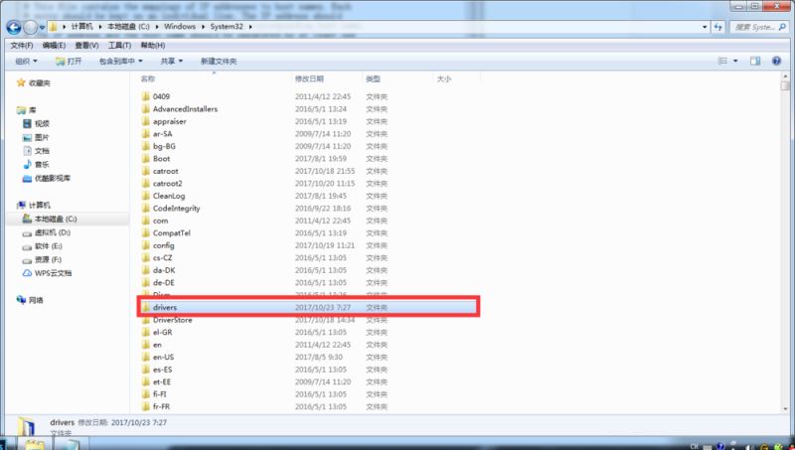
Task: Expand the arrow after System32 breadcrumb
Action: pyautogui.click(x=250, y=27)
